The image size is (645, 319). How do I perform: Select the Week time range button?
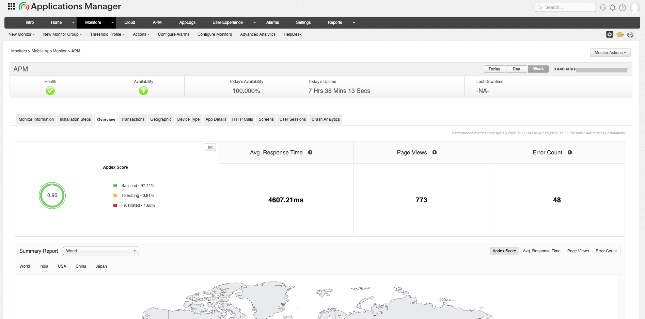coord(538,69)
